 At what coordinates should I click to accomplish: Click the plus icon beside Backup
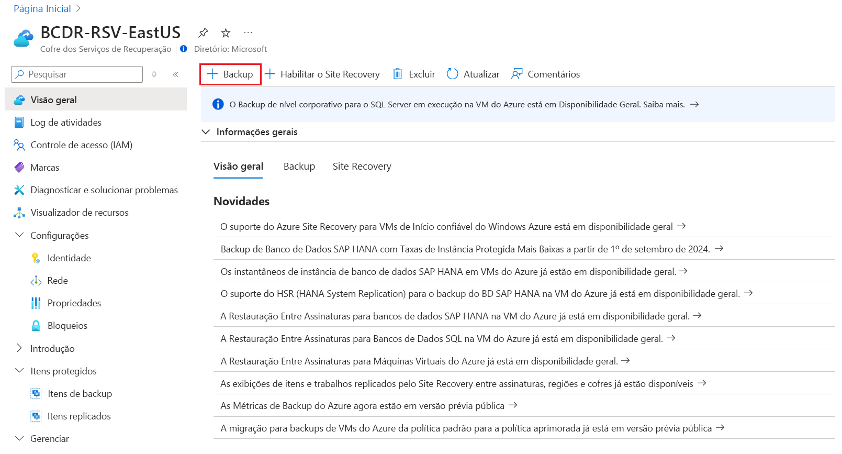(212, 74)
